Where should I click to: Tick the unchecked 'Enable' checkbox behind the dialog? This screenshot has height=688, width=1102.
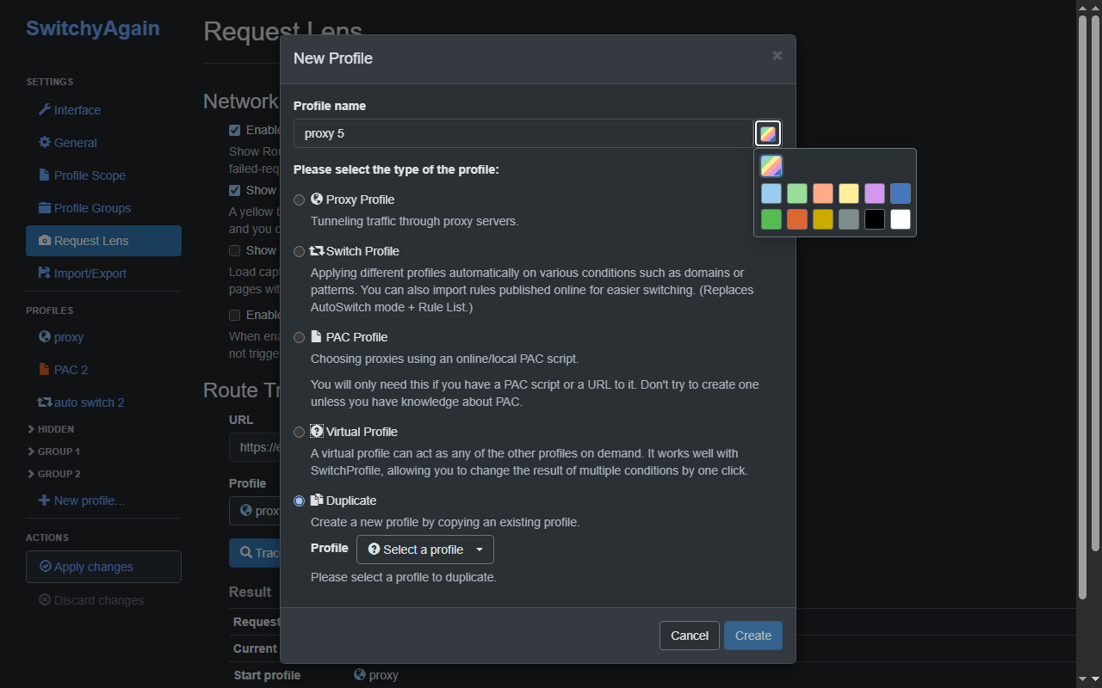coord(234,316)
